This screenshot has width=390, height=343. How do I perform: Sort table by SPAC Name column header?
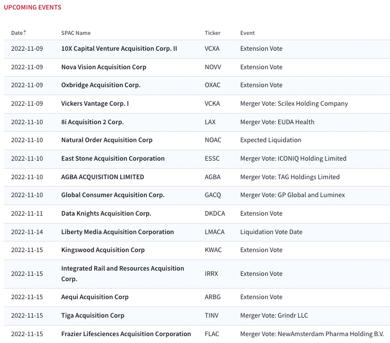(76, 33)
